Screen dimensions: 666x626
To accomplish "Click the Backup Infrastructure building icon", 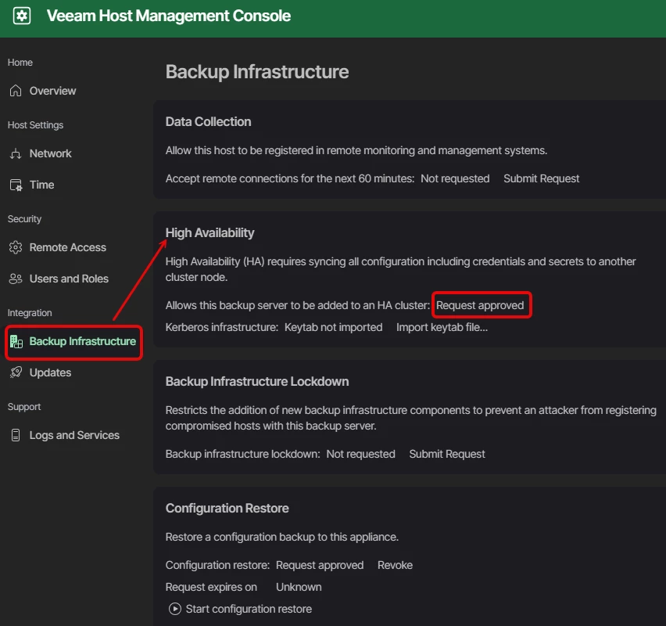I will click(x=16, y=341).
